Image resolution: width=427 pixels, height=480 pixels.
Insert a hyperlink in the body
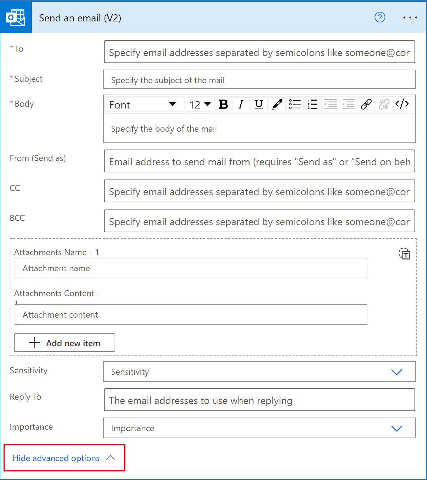coord(366,104)
